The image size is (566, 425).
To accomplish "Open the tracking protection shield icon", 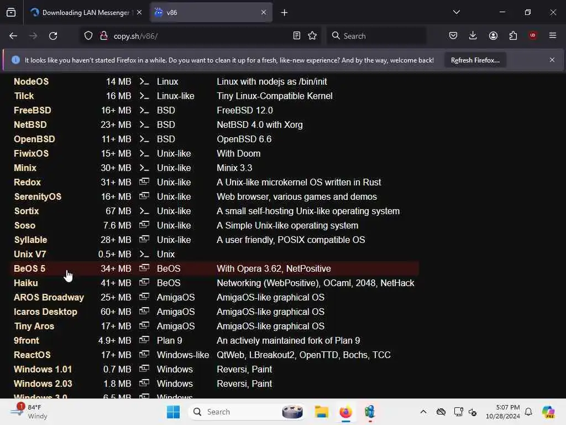I will point(88,36).
